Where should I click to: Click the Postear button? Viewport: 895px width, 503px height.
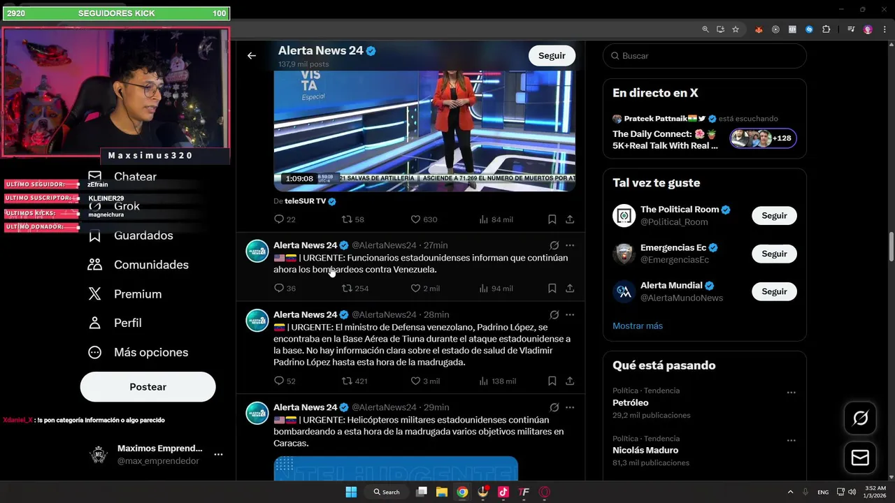click(x=148, y=387)
